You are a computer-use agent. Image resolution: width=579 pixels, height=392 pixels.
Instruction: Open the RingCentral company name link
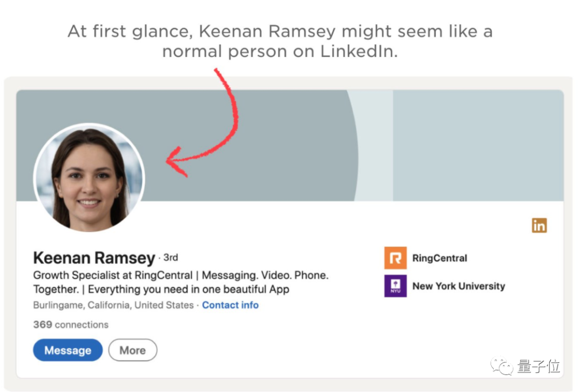tap(440, 258)
